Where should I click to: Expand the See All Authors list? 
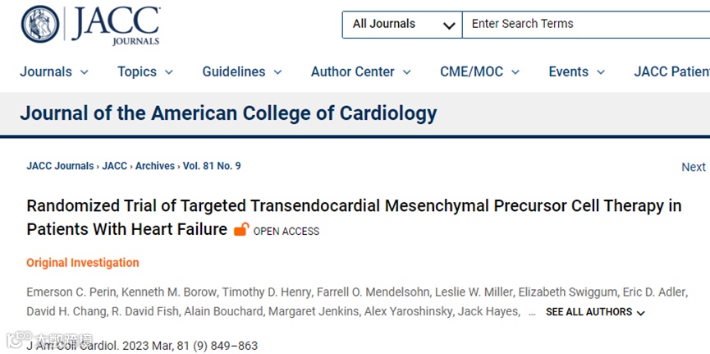pos(595,312)
